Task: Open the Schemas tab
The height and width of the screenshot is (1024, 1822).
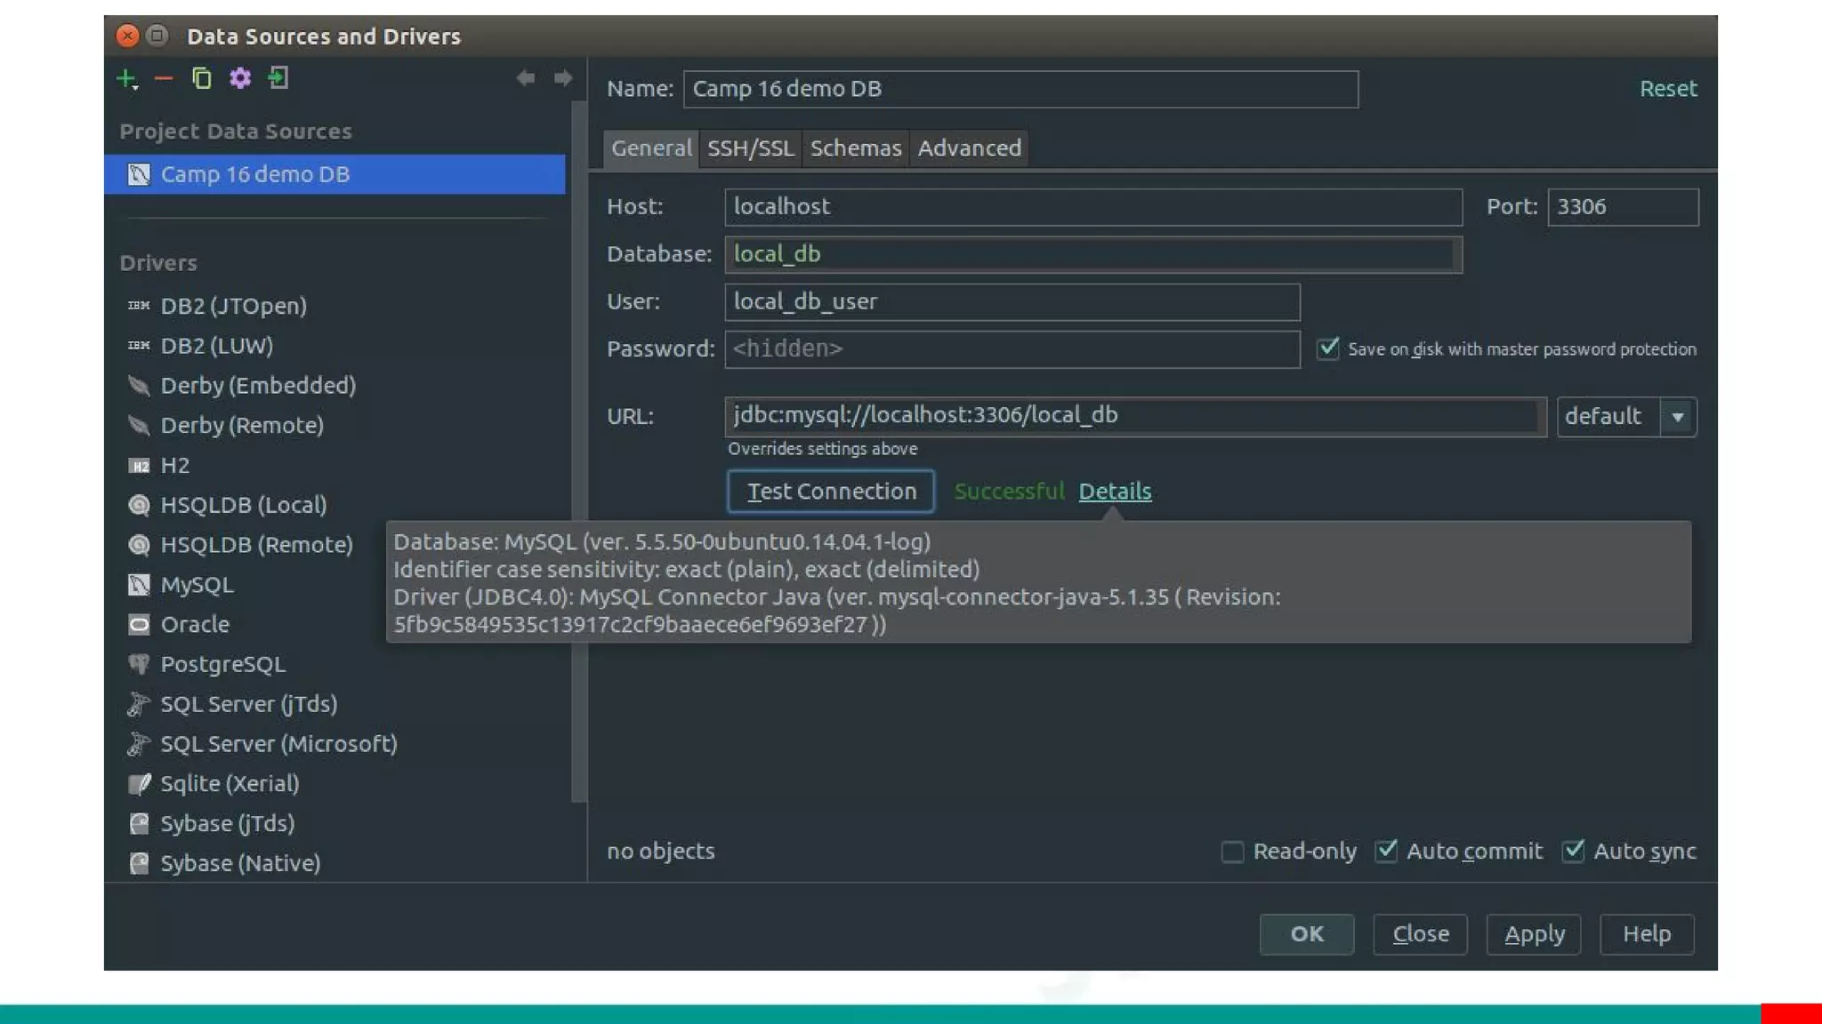Action: (856, 148)
